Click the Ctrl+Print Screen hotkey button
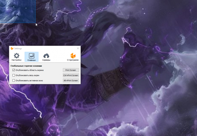 pos(71,75)
